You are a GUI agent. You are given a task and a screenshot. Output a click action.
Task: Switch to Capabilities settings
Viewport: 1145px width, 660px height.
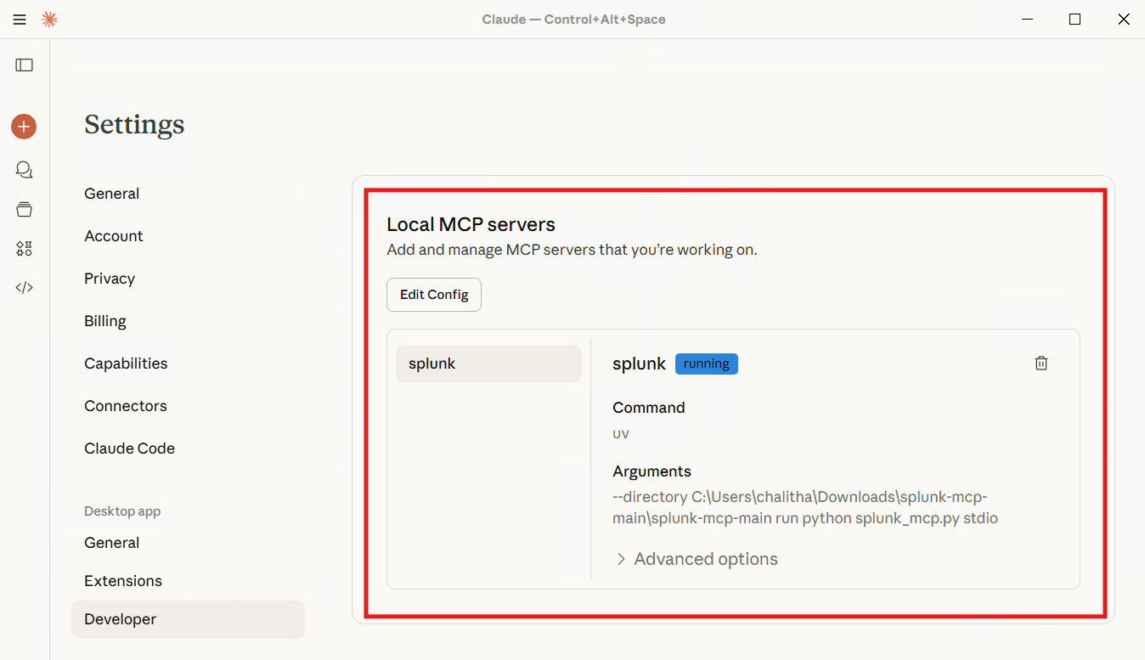click(126, 364)
